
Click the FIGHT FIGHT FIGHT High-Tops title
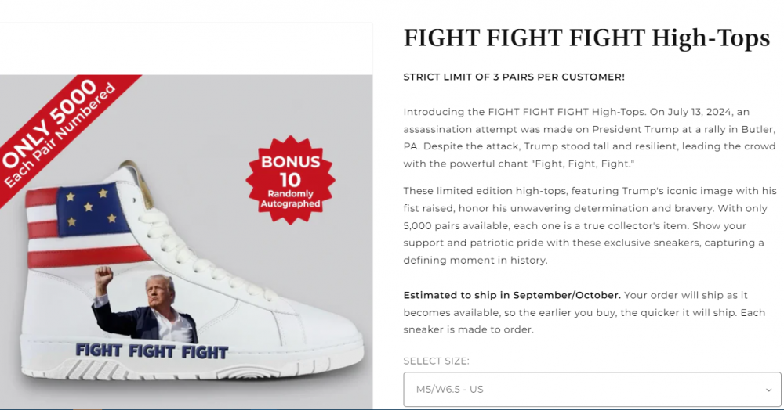[x=586, y=39]
